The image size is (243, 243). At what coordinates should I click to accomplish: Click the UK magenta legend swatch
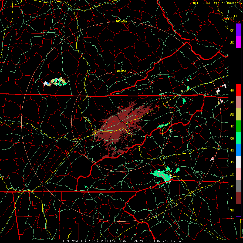coord(238,42)
